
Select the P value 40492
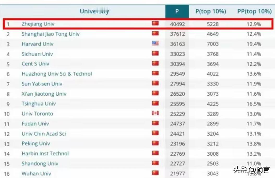point(177,24)
